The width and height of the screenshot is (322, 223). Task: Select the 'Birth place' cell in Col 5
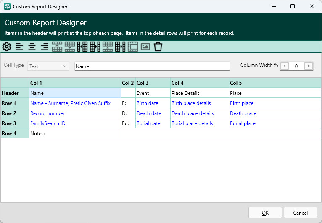click(x=275, y=103)
